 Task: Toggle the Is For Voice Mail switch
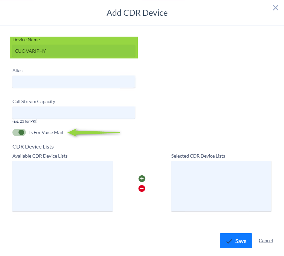click(x=19, y=132)
